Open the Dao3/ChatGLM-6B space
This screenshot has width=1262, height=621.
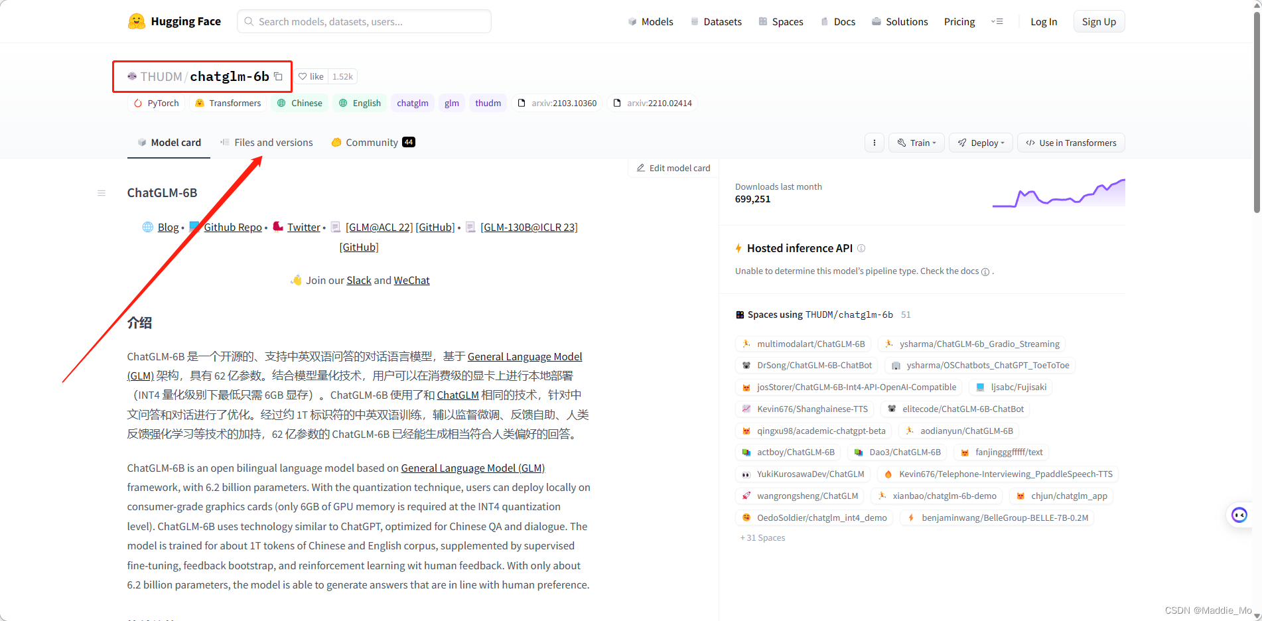pyautogui.click(x=898, y=452)
